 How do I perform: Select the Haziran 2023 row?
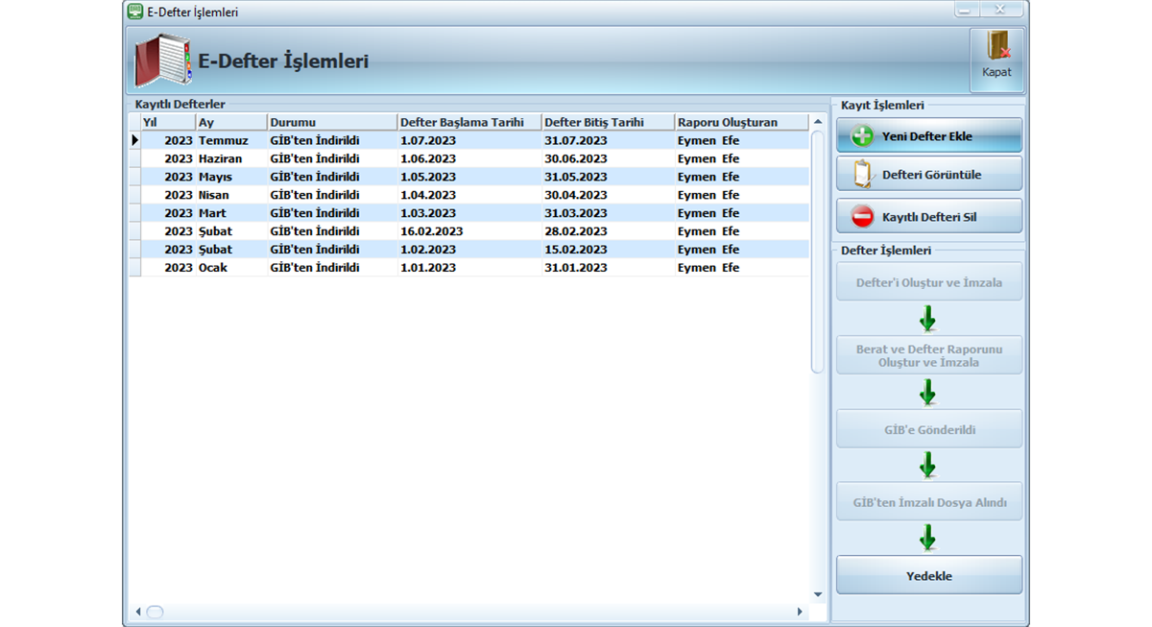click(470, 158)
